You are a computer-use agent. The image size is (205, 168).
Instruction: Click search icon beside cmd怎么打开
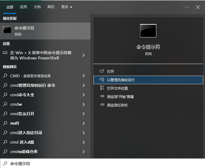(5, 114)
